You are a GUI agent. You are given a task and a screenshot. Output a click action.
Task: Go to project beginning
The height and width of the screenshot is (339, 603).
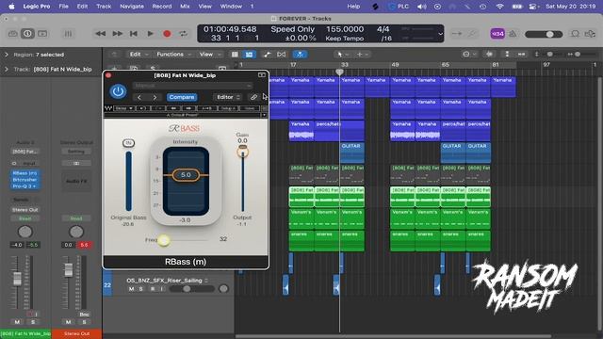tap(134, 34)
